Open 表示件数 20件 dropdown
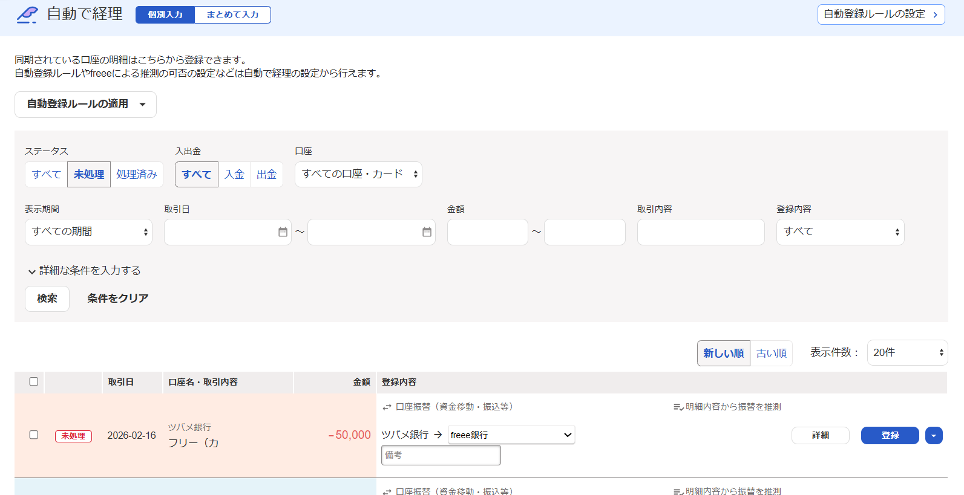Image resolution: width=964 pixels, height=495 pixels. point(908,352)
